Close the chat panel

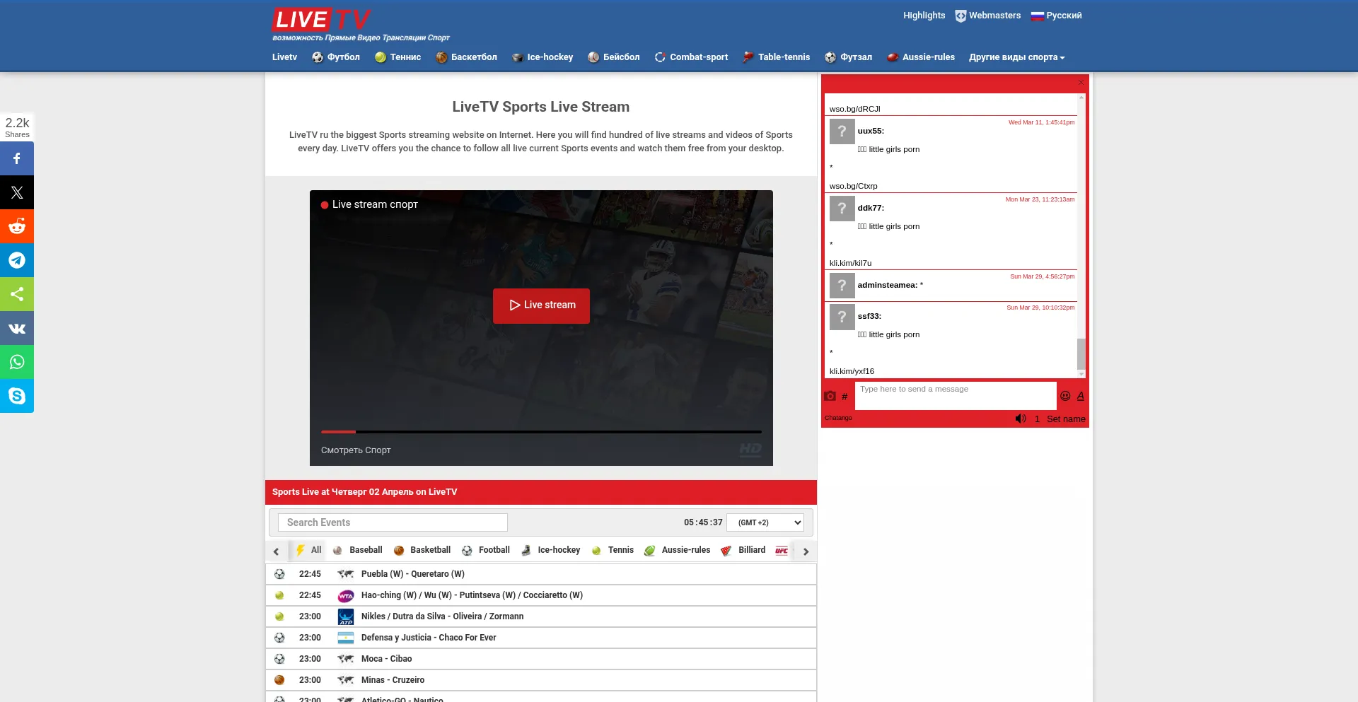point(1081,83)
